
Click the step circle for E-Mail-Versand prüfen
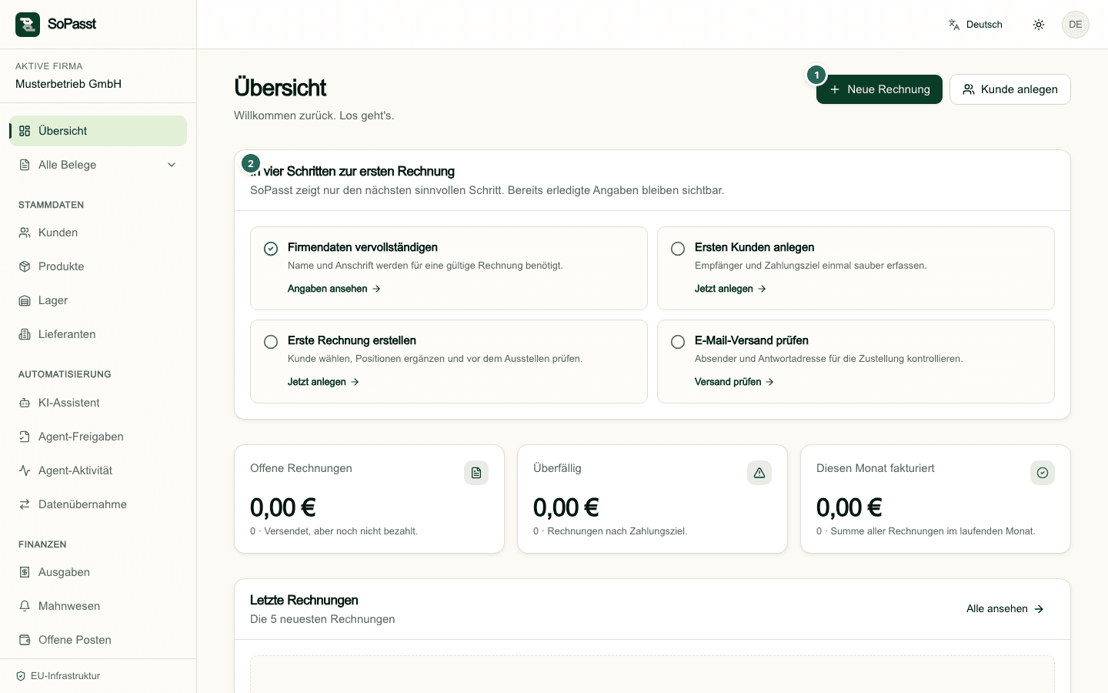(678, 342)
